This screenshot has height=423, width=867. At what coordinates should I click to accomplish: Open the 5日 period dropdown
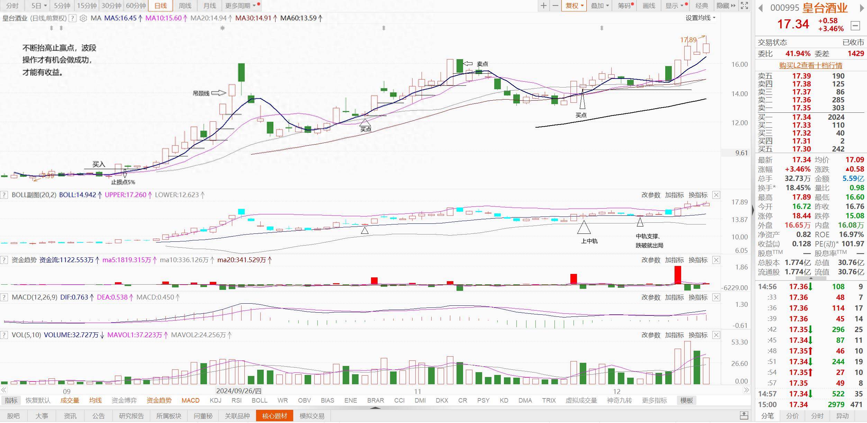[x=39, y=6]
